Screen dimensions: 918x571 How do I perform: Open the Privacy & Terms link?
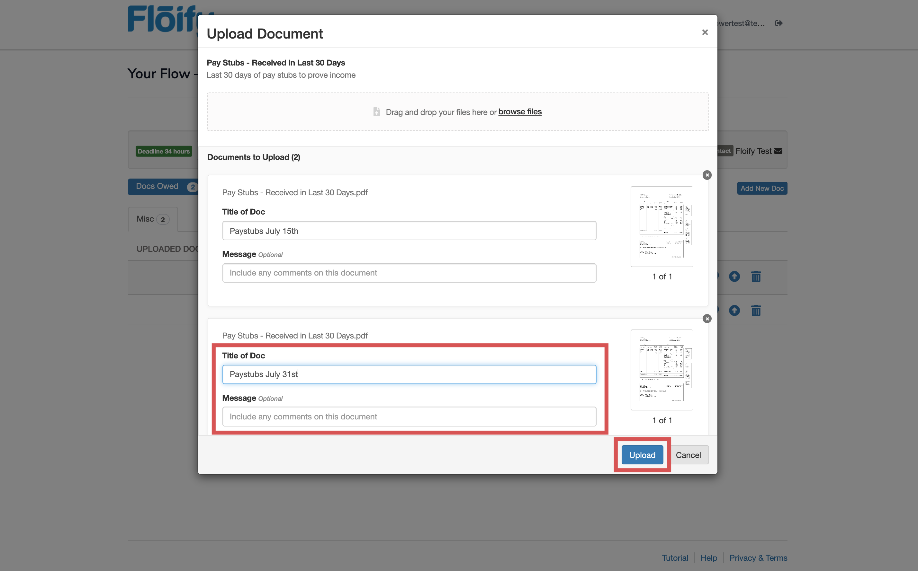coord(758,558)
